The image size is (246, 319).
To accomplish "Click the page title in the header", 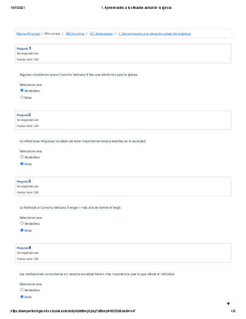I will point(136,8).
